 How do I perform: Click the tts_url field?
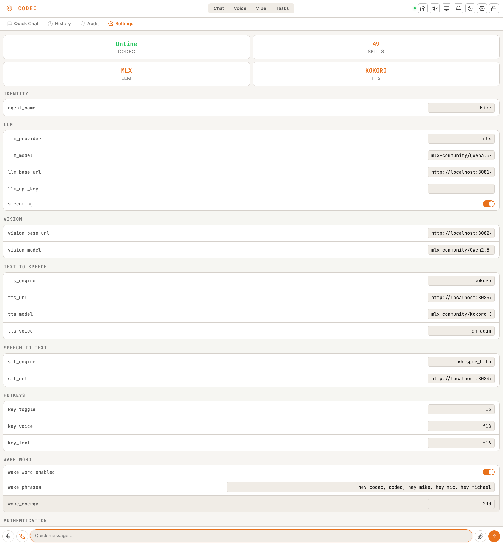461,297
